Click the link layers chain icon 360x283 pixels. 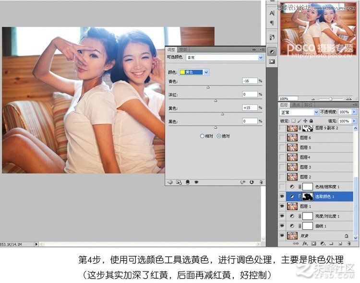point(296,243)
